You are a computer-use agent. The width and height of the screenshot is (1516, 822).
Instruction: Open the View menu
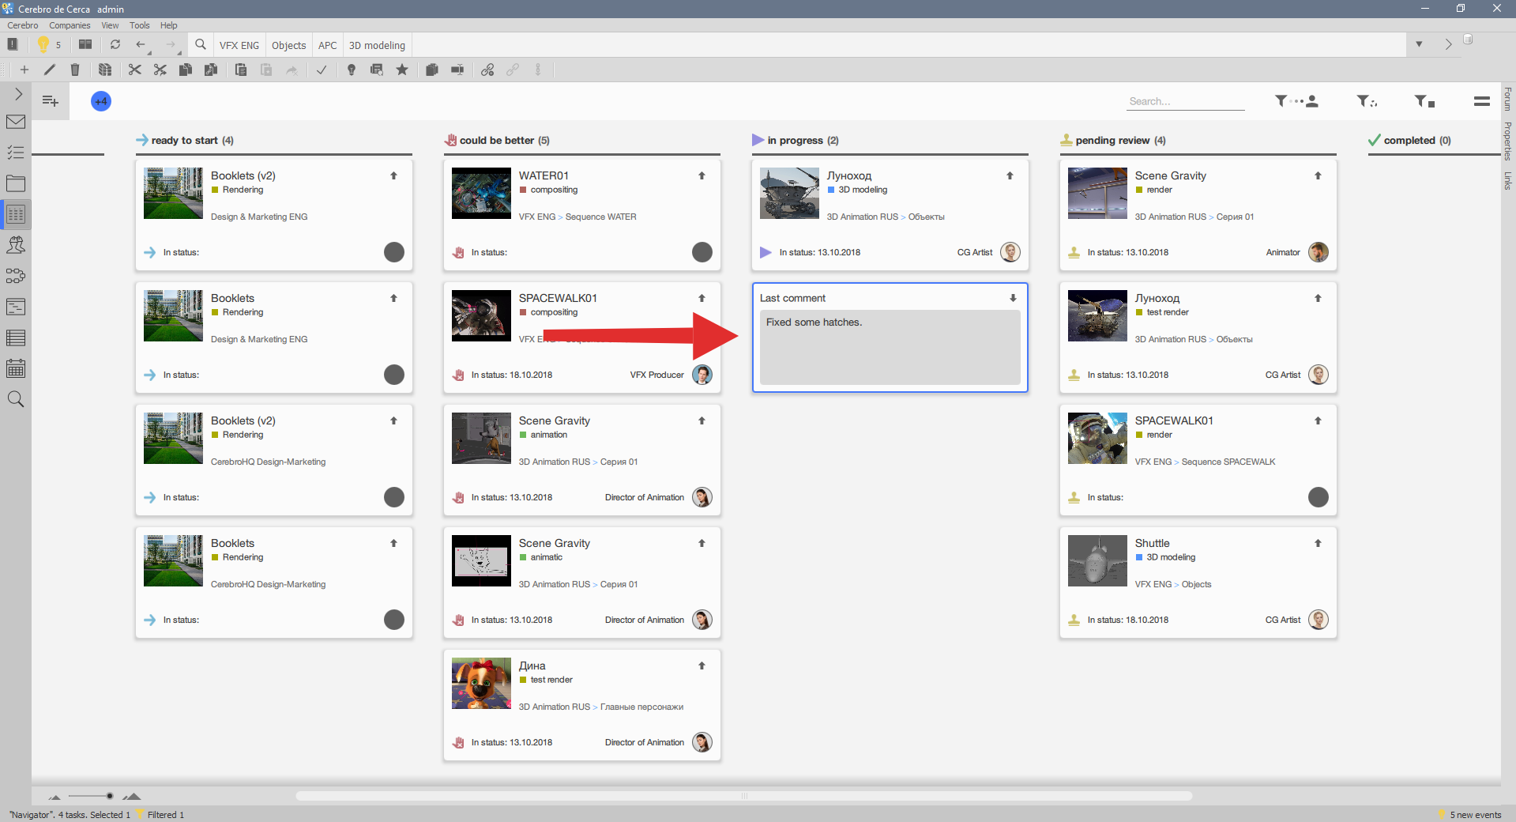pos(110,25)
